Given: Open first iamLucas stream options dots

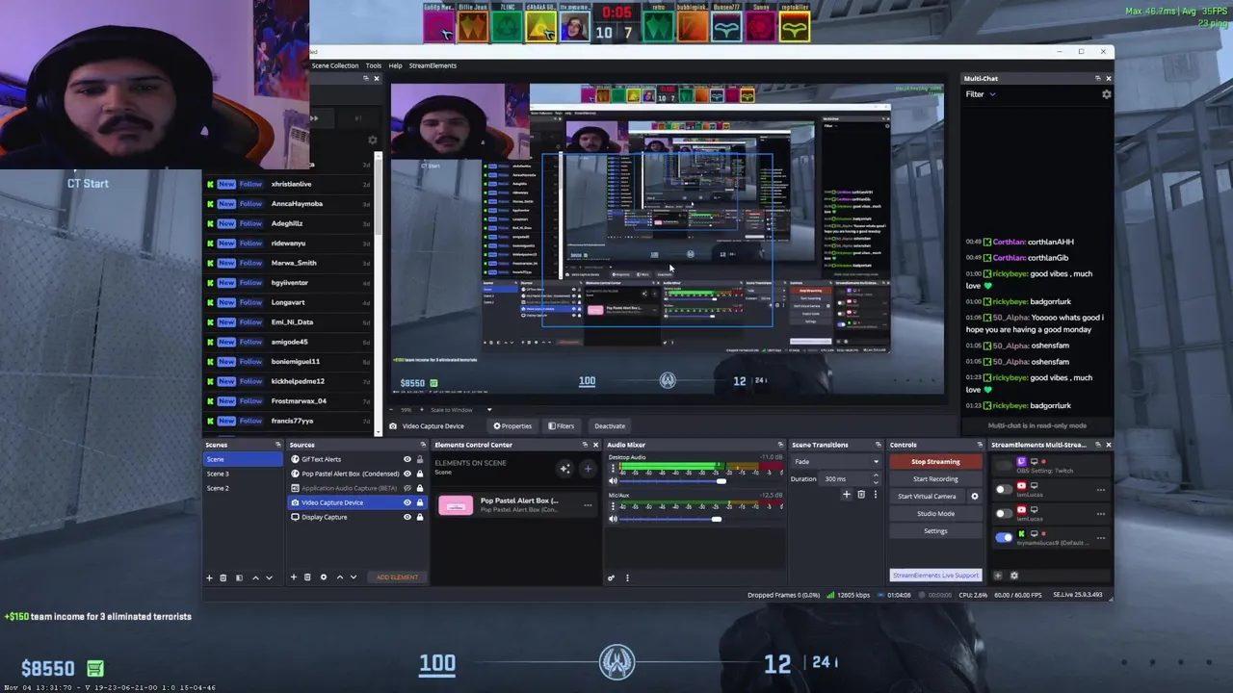Looking at the screenshot, I should (x=1101, y=489).
